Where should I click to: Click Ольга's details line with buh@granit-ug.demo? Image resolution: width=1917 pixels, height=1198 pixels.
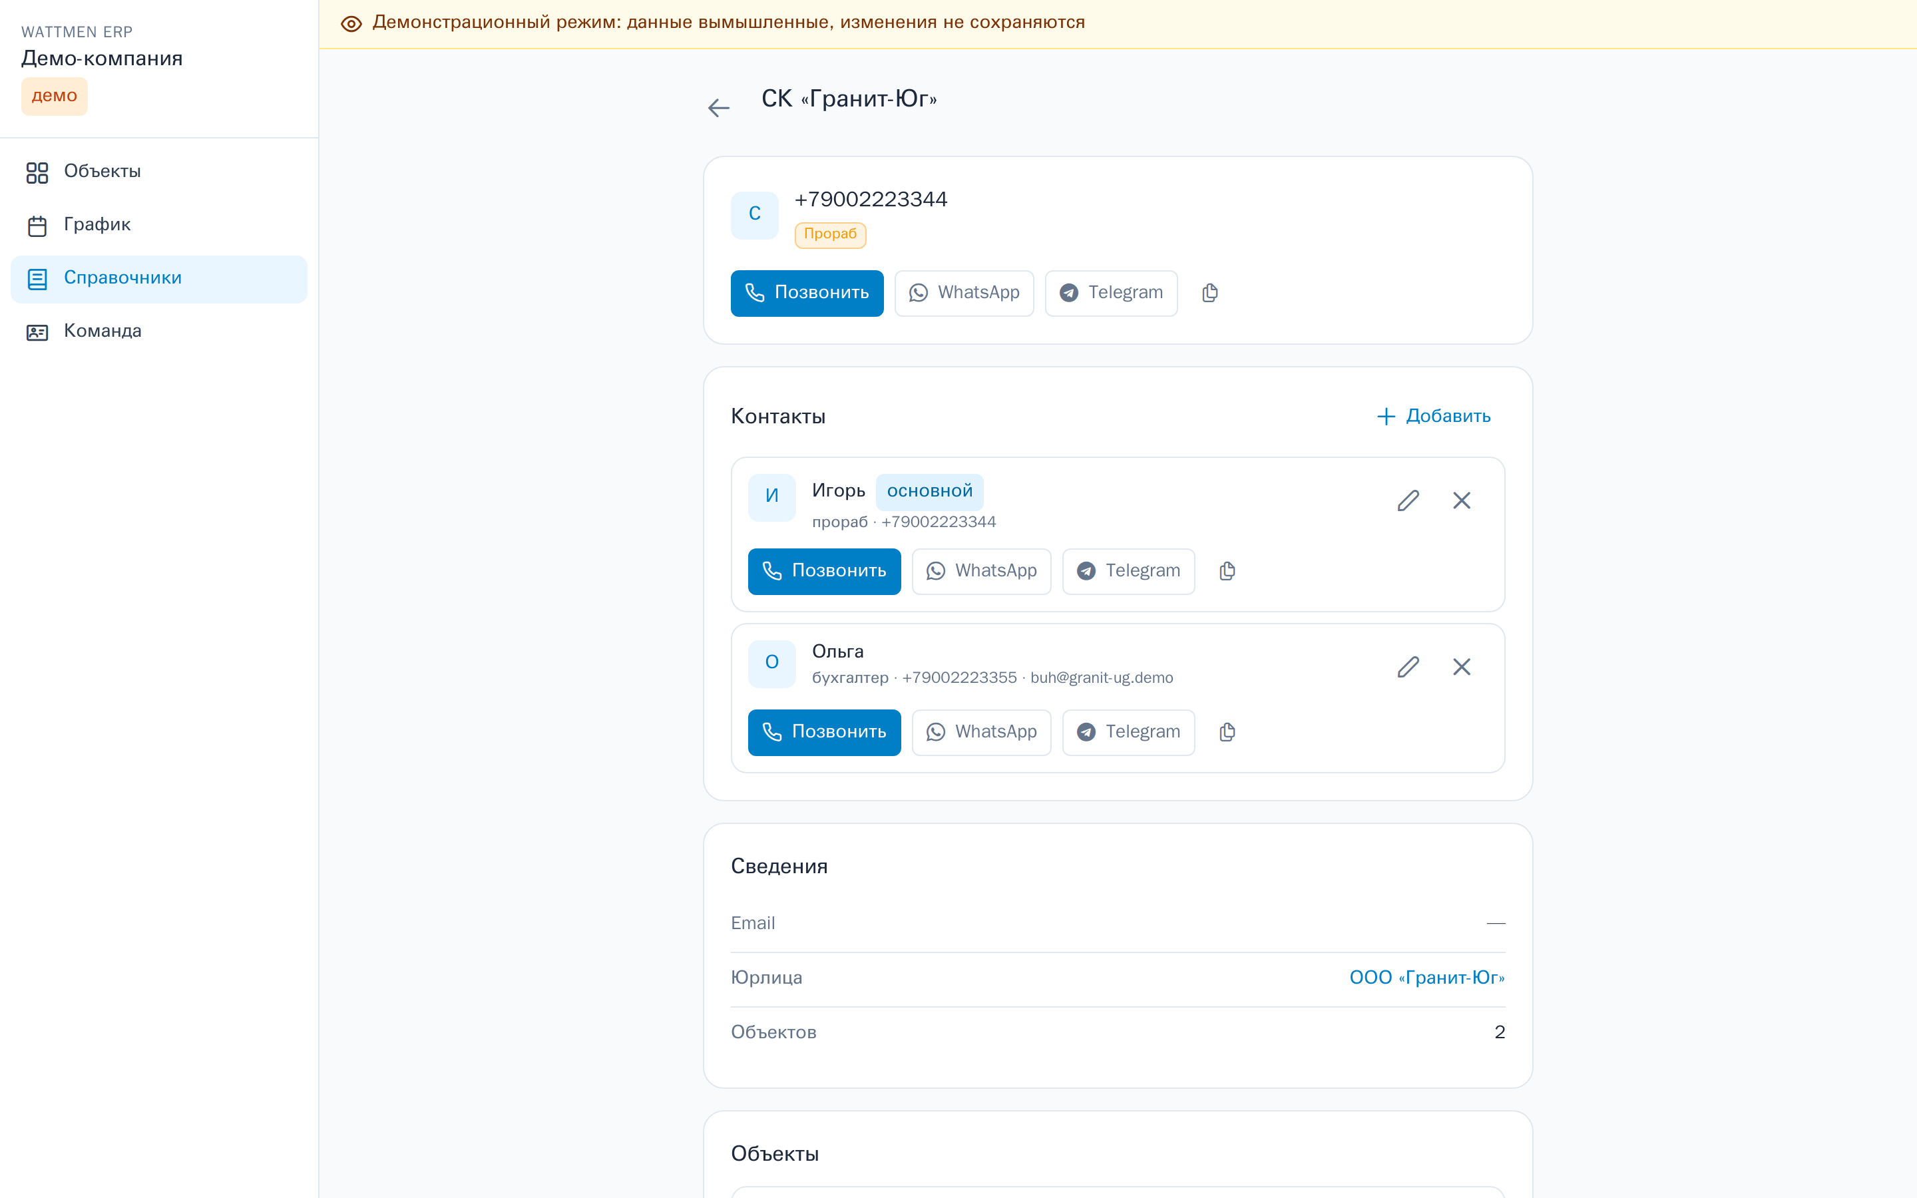(992, 678)
